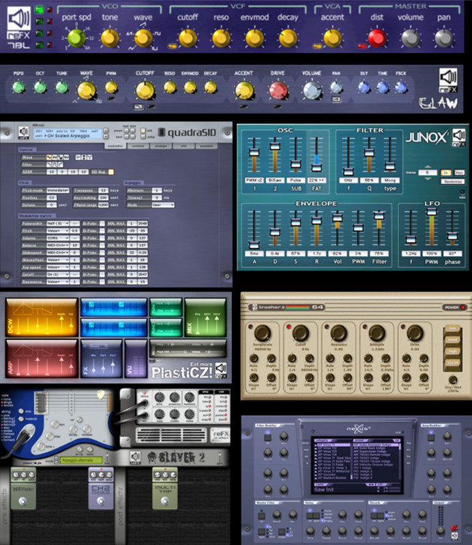472x545 pixels.
Task: Select the 12/24 button on Trasher 64
Action: coord(452,363)
